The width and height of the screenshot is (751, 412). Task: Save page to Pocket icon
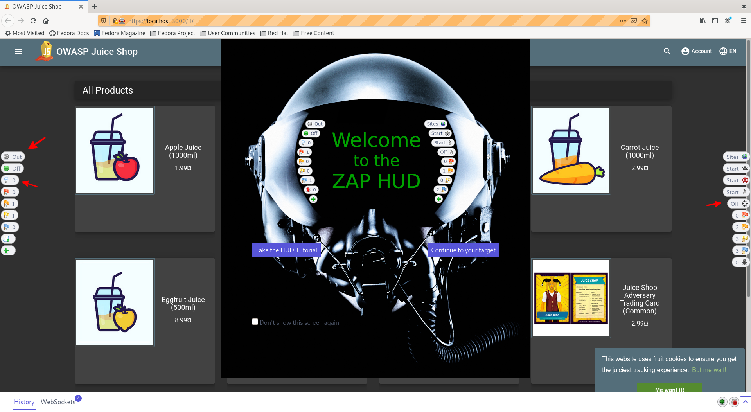click(x=634, y=21)
